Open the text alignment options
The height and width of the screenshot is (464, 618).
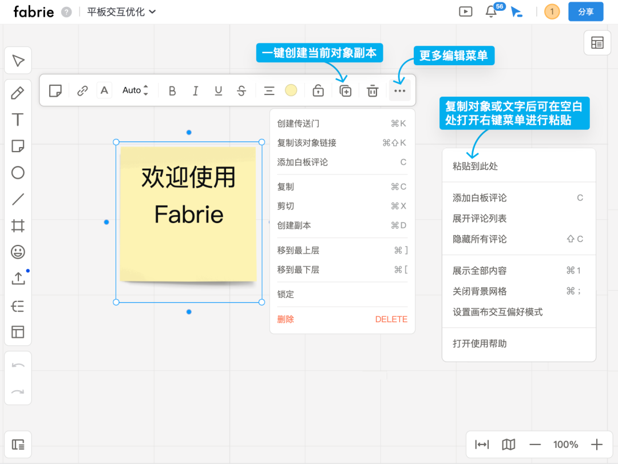pos(269,91)
